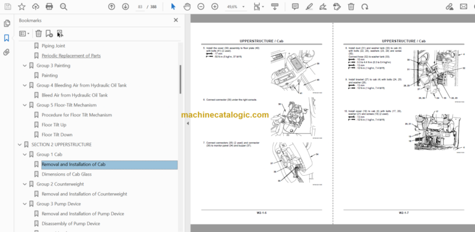The width and height of the screenshot is (475, 232).
Task: Collapse Group 1 Cab bookmark
Action: pos(25,155)
